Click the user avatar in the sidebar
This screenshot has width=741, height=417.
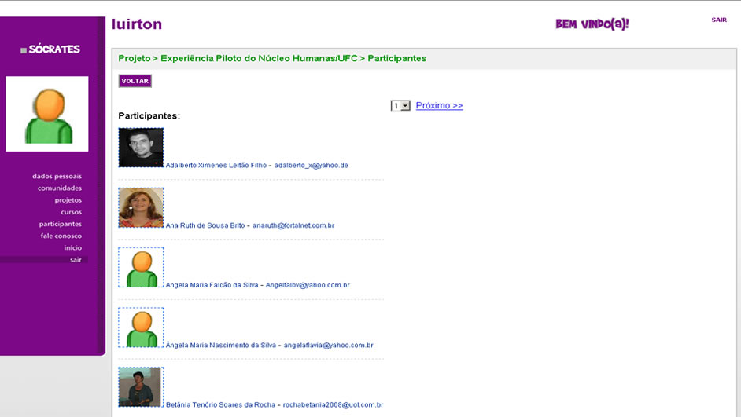tap(47, 114)
